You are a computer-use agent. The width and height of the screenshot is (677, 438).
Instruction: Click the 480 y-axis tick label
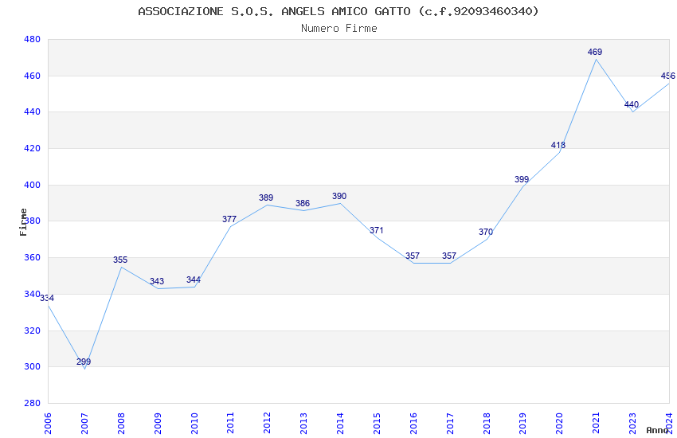click(32, 39)
